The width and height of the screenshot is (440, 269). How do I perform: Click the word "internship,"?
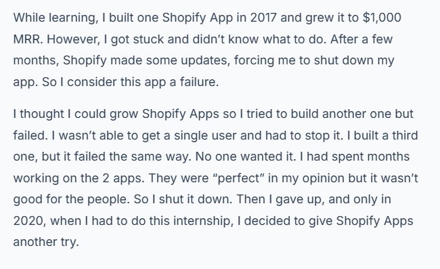203,221
